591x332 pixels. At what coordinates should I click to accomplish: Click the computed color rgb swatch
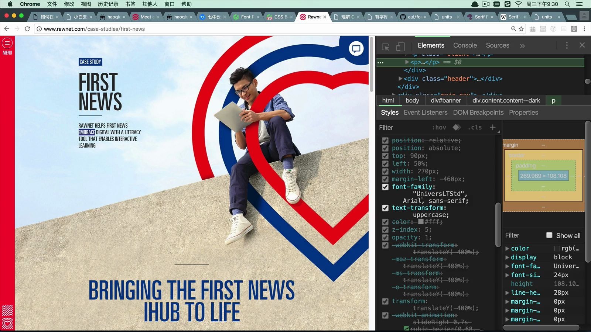point(557,249)
